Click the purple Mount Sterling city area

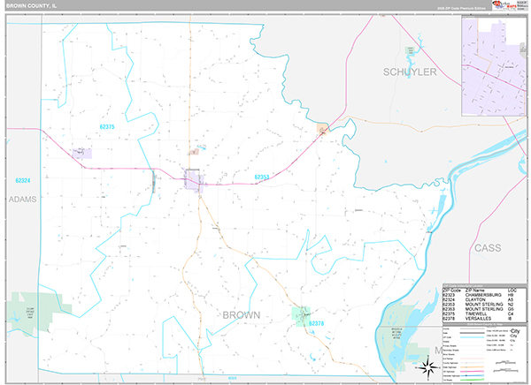pos(193,180)
